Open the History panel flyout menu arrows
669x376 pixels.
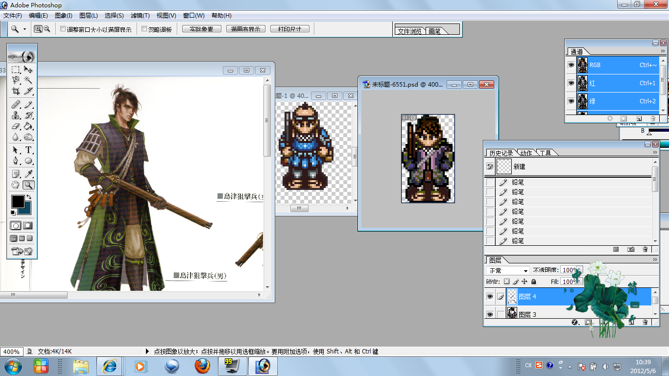click(x=655, y=153)
